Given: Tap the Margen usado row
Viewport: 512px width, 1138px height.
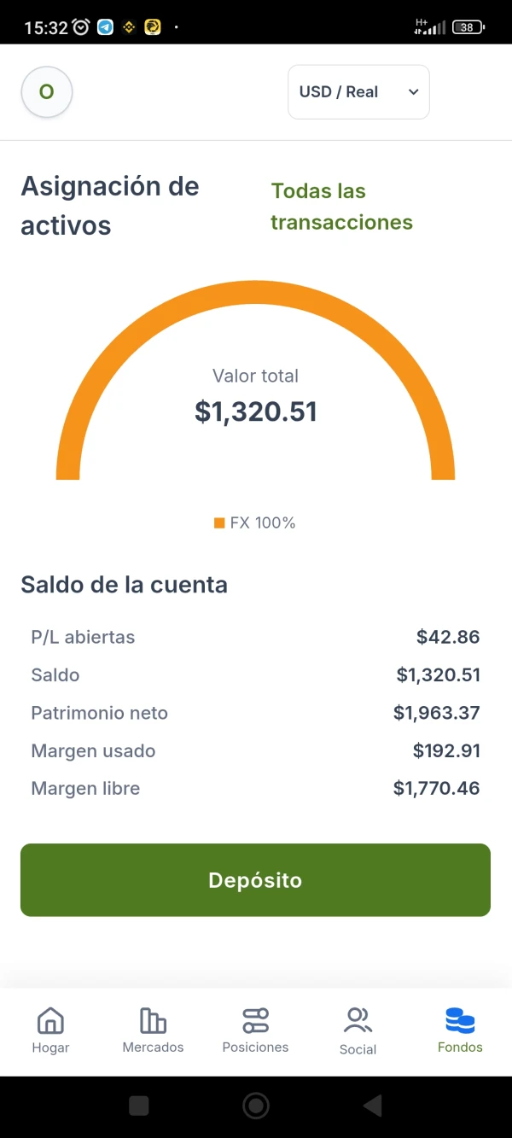Looking at the screenshot, I should pos(255,750).
